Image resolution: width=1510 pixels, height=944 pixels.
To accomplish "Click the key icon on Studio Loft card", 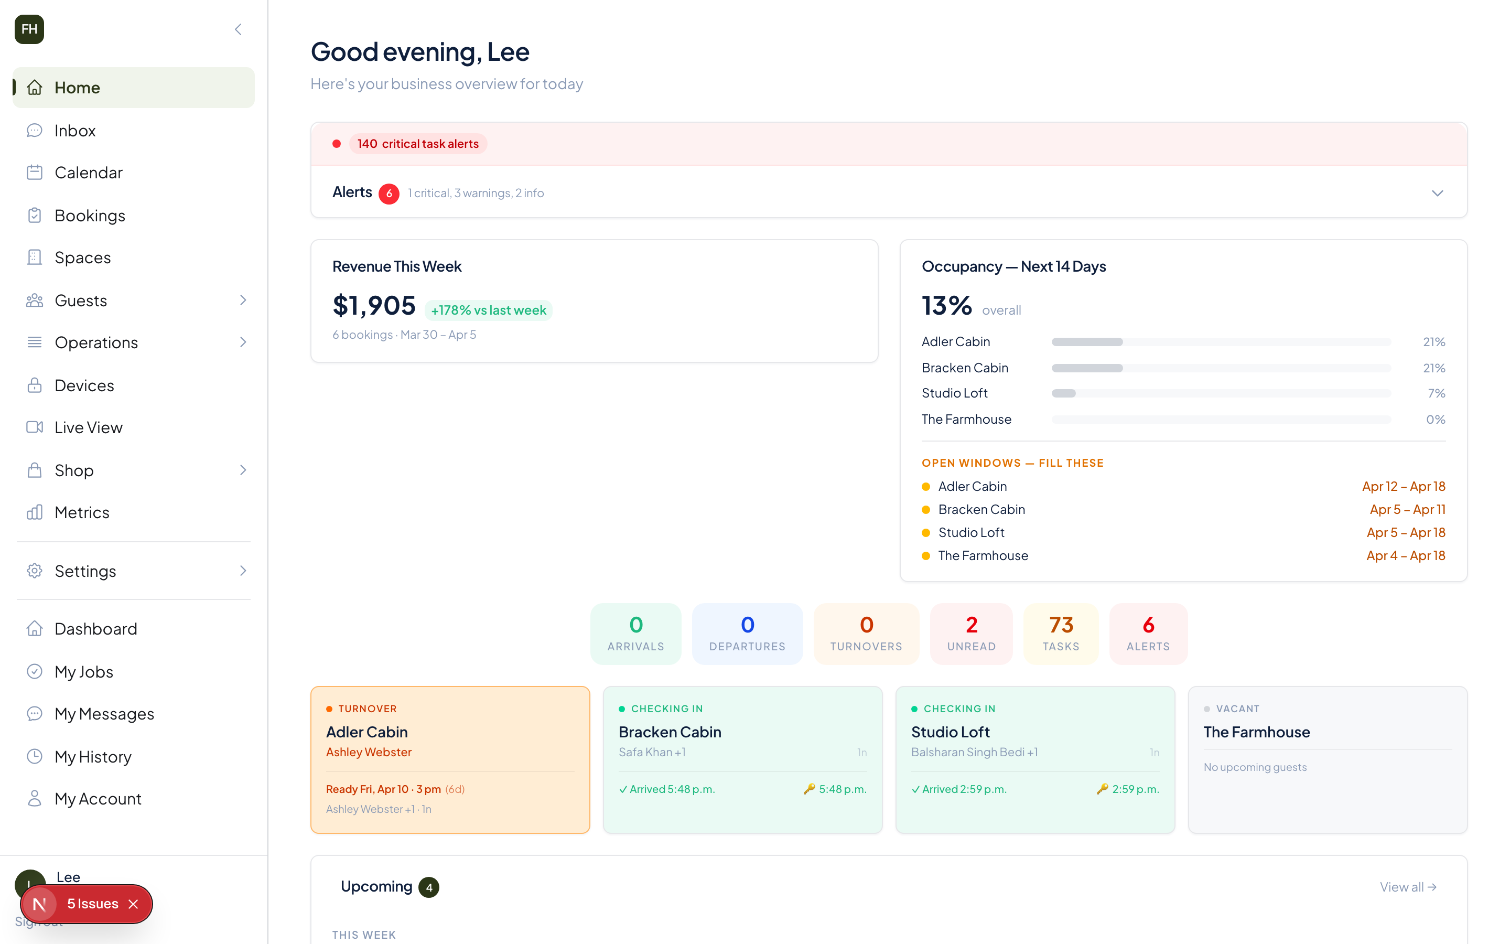I will [1103, 789].
